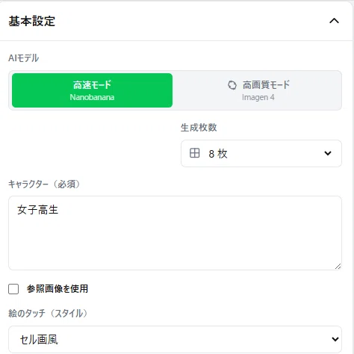Click the arrow on セル画風 dropdown

click(335, 339)
